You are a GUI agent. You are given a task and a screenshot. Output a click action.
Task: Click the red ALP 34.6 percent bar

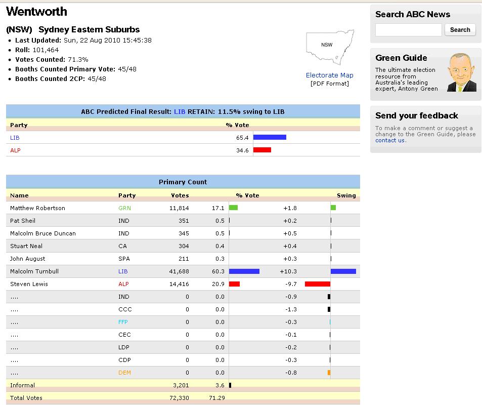point(262,150)
